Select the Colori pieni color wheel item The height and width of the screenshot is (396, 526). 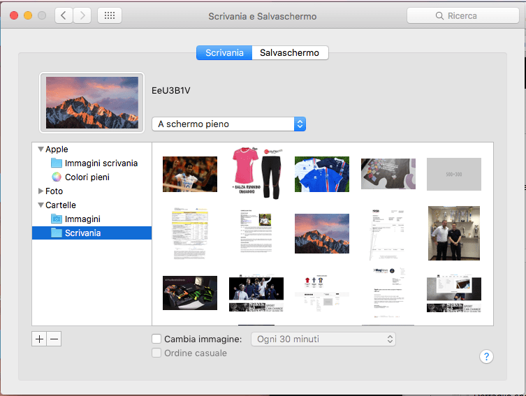[x=87, y=177]
